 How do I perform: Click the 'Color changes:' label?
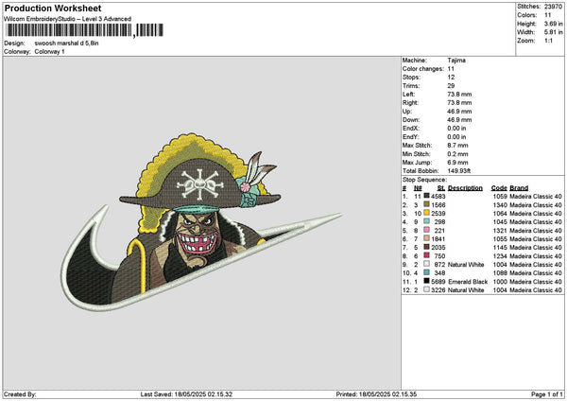coord(423,69)
